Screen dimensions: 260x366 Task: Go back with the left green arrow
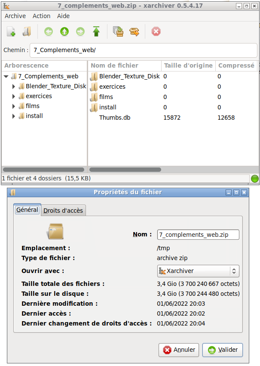tap(49, 31)
